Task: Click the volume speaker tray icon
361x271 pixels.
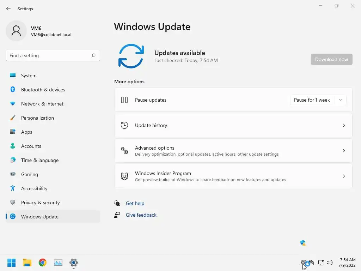Action: pyautogui.click(x=330, y=263)
